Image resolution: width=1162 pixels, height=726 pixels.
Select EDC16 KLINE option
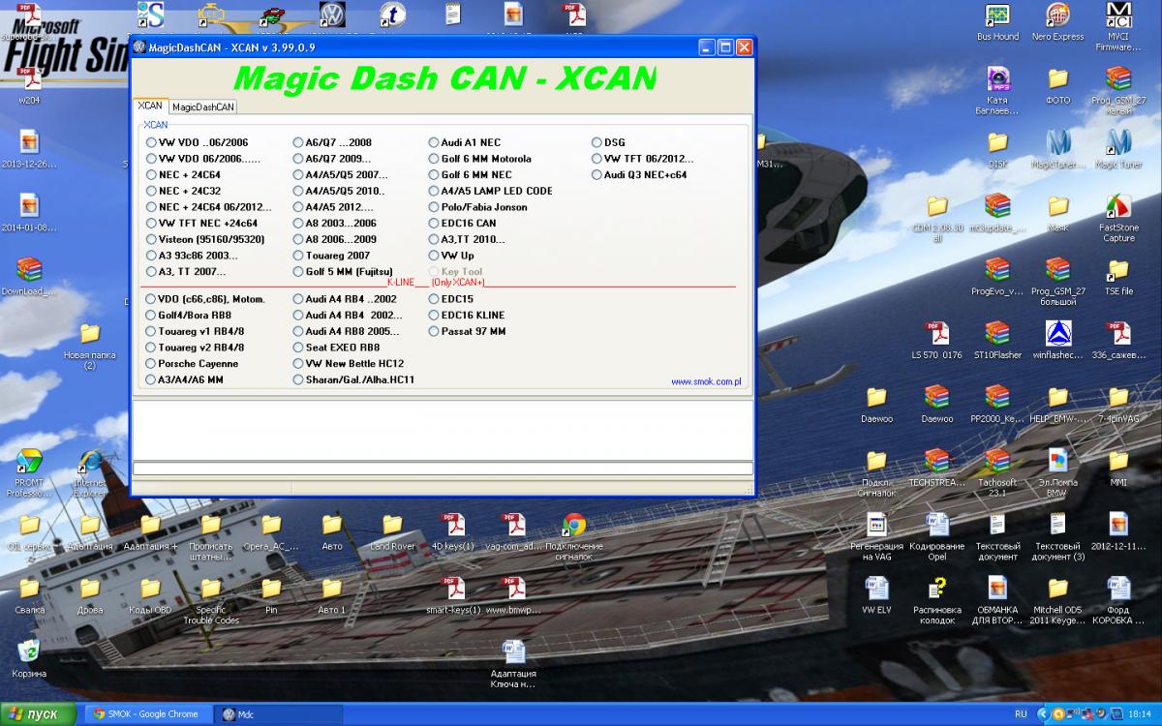click(x=434, y=316)
